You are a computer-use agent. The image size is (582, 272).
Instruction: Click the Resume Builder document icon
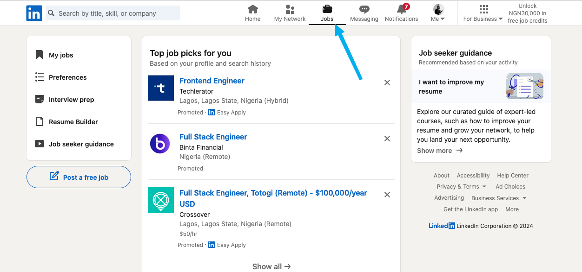click(40, 121)
